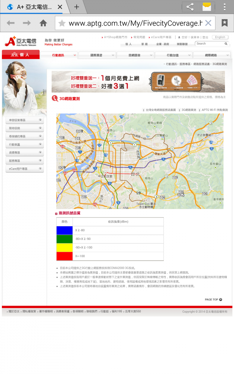Screen dimensions: 234x374
Task: Expand the 國際漫遊 dropdown menu
Action: click(x=97, y=55)
